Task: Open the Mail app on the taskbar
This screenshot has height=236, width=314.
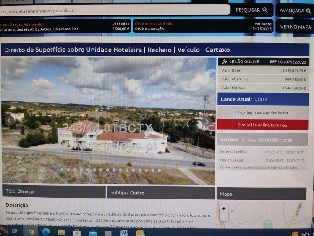Action: point(92,233)
